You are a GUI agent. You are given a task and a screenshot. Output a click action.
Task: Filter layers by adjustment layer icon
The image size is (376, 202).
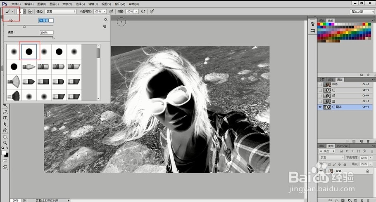pyautogui.click(x=347, y=151)
